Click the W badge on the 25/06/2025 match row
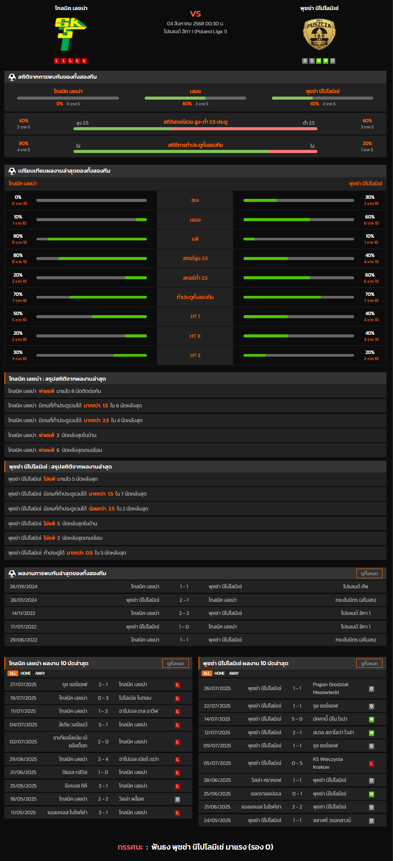 tap(372, 794)
